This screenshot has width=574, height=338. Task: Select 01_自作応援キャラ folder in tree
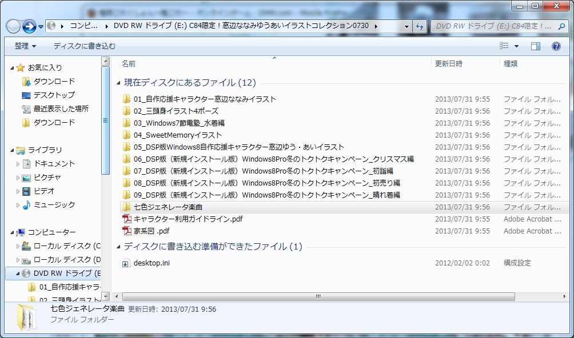coord(70,287)
